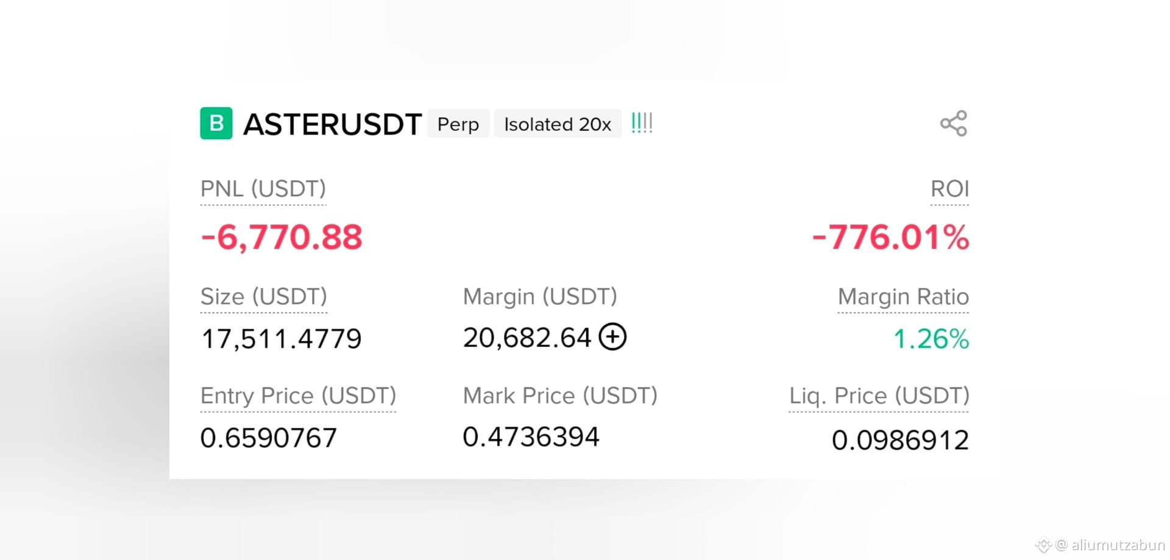Click the share position icon
Image resolution: width=1170 pixels, height=560 pixels.
point(954,124)
